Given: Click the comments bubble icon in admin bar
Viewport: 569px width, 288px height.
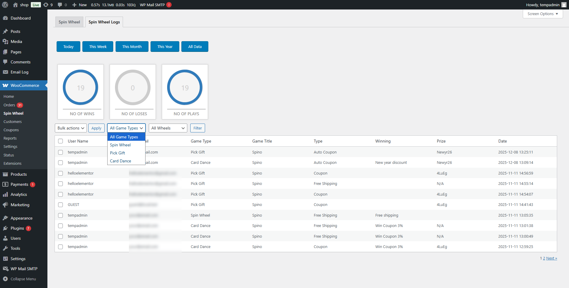Looking at the screenshot, I should 60,5.
